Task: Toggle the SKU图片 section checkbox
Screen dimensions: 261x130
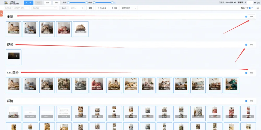Action: click(246, 73)
